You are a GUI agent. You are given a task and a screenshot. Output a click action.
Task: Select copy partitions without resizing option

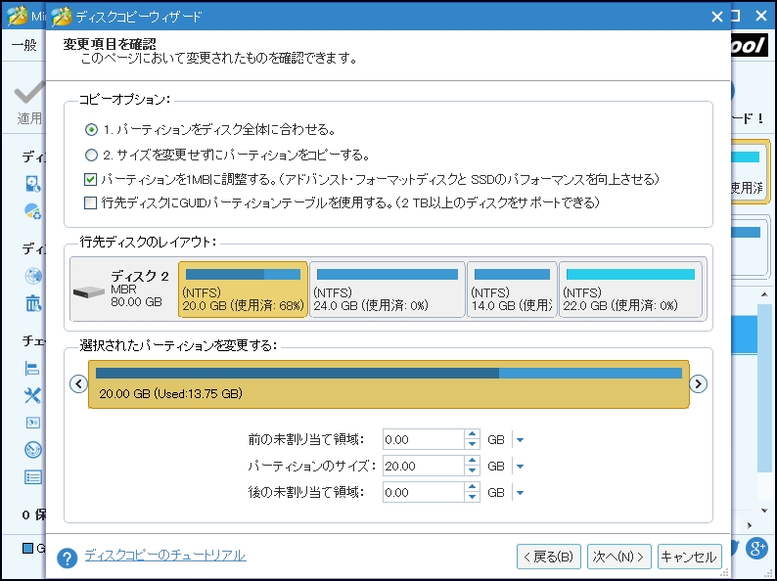91,156
